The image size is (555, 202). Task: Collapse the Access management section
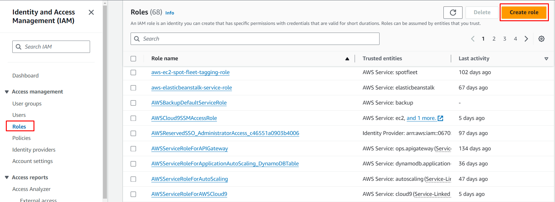7,92
